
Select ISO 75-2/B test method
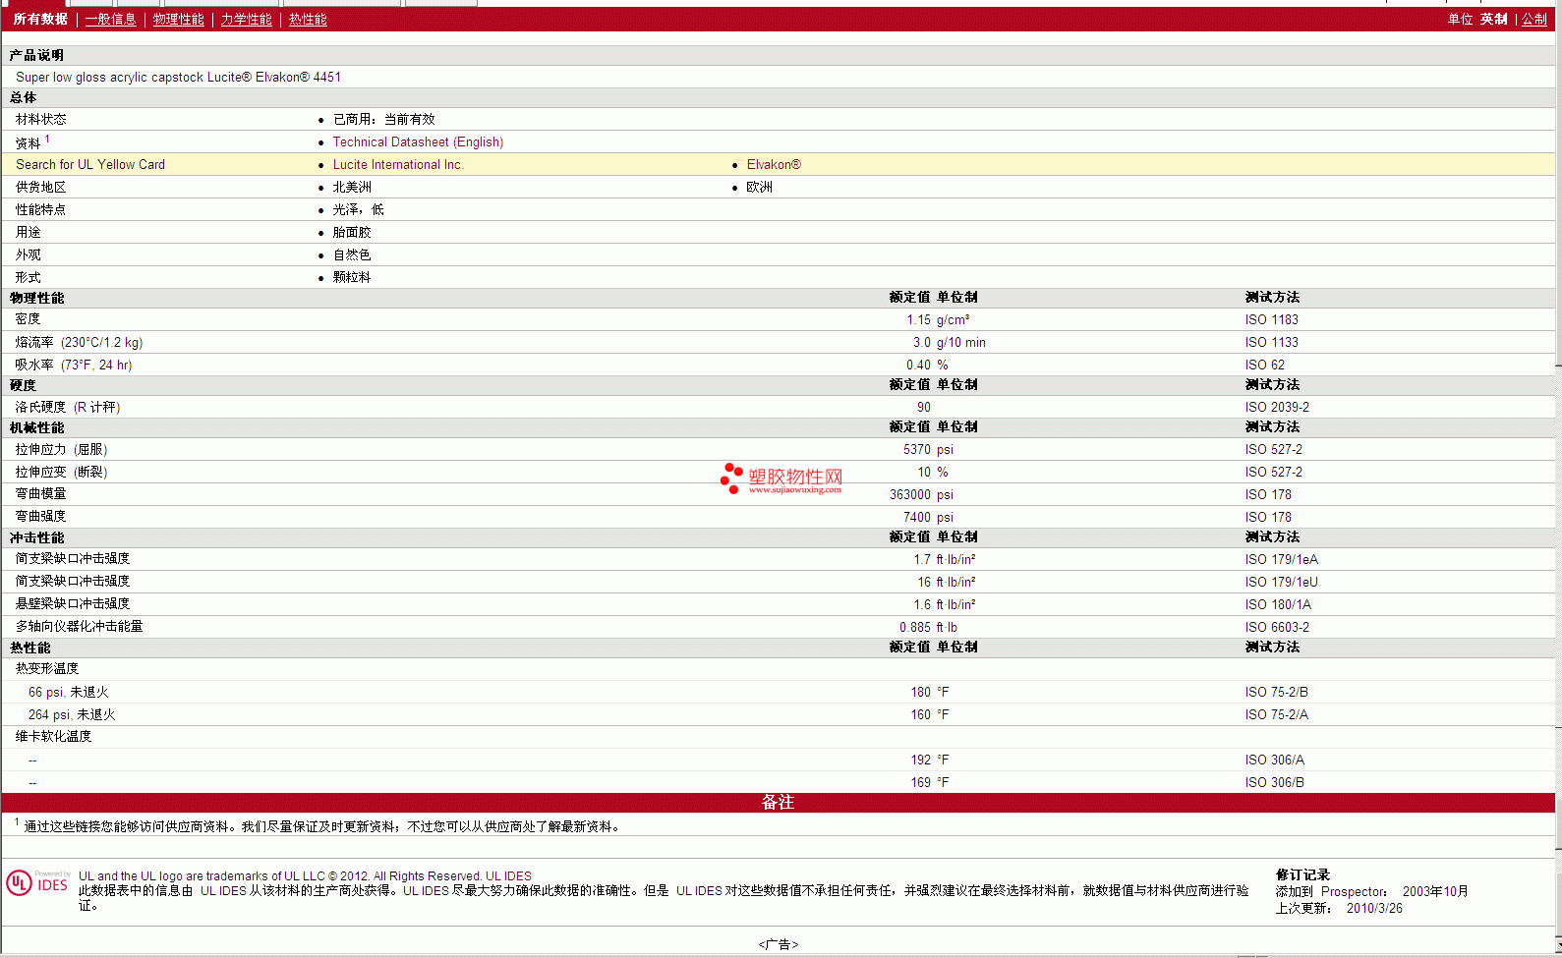pos(1276,693)
